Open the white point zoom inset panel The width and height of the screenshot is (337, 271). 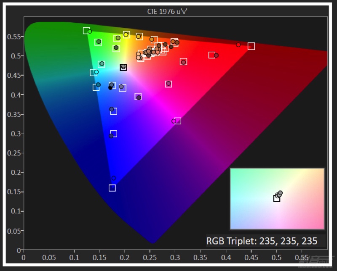(277, 199)
